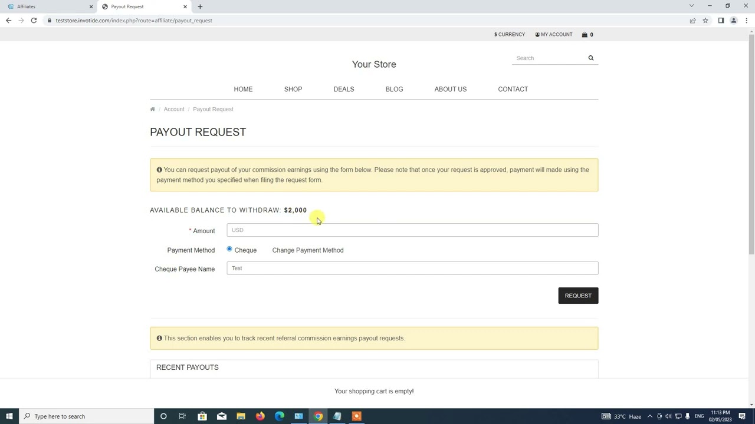The width and height of the screenshot is (755, 424).
Task: Select the Cheque payment method radio
Action: point(229,249)
